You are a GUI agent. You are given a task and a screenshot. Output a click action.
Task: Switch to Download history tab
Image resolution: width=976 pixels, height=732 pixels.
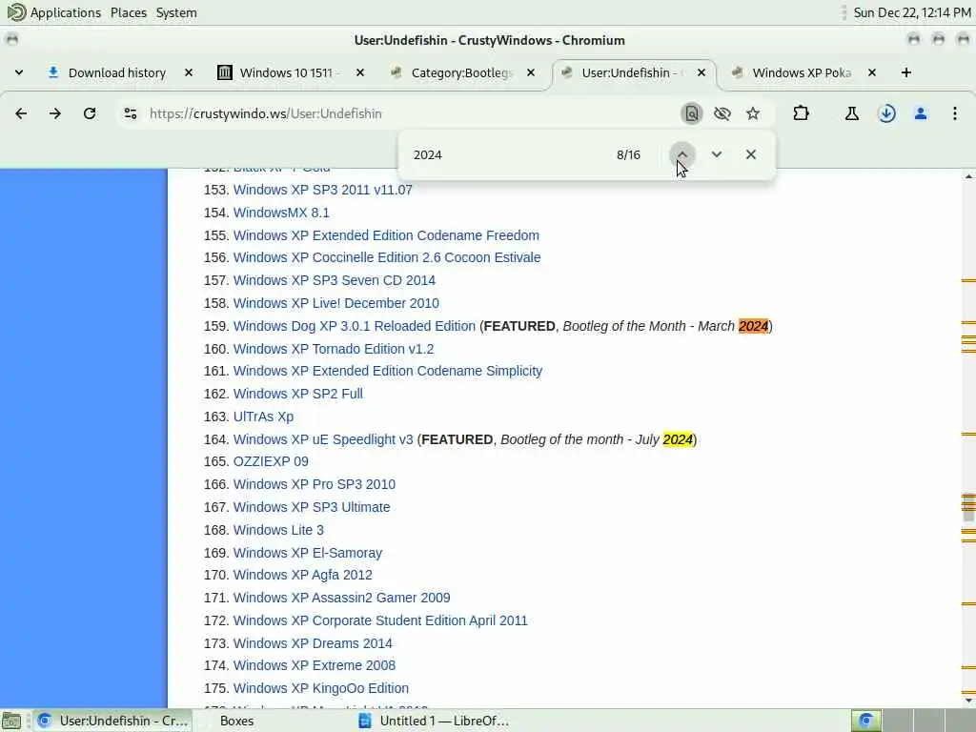[117, 72]
